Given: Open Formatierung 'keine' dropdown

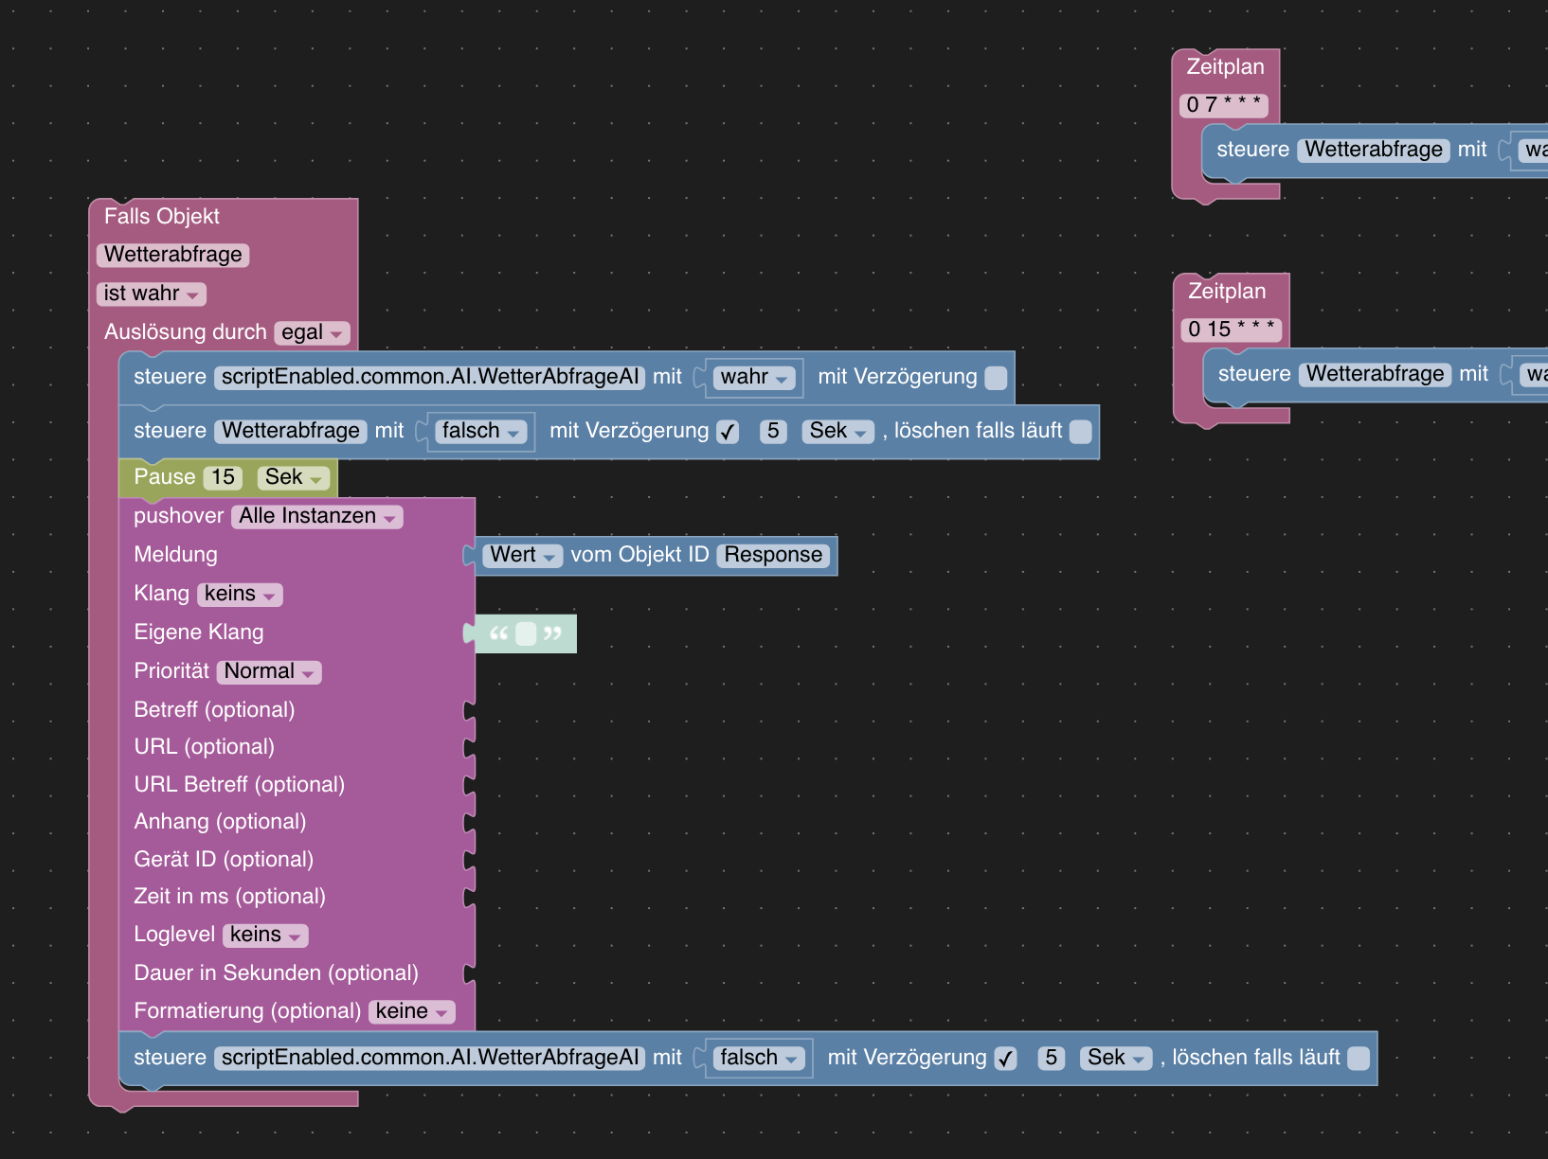Looking at the screenshot, I should click(x=411, y=1011).
